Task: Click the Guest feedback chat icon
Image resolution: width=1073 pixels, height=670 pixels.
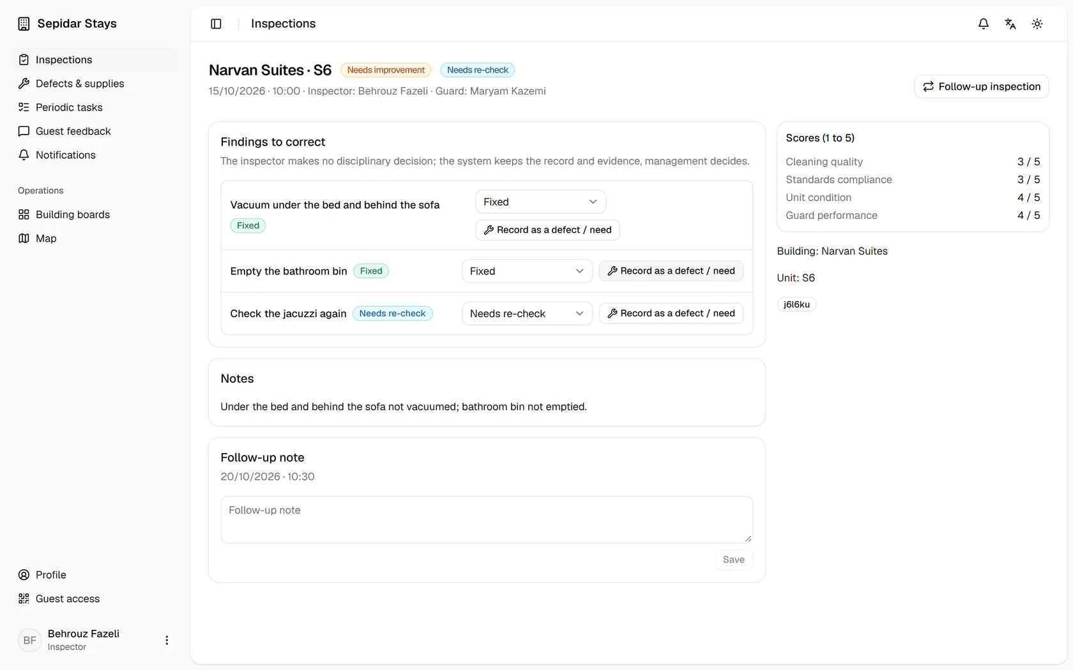Action: tap(24, 131)
